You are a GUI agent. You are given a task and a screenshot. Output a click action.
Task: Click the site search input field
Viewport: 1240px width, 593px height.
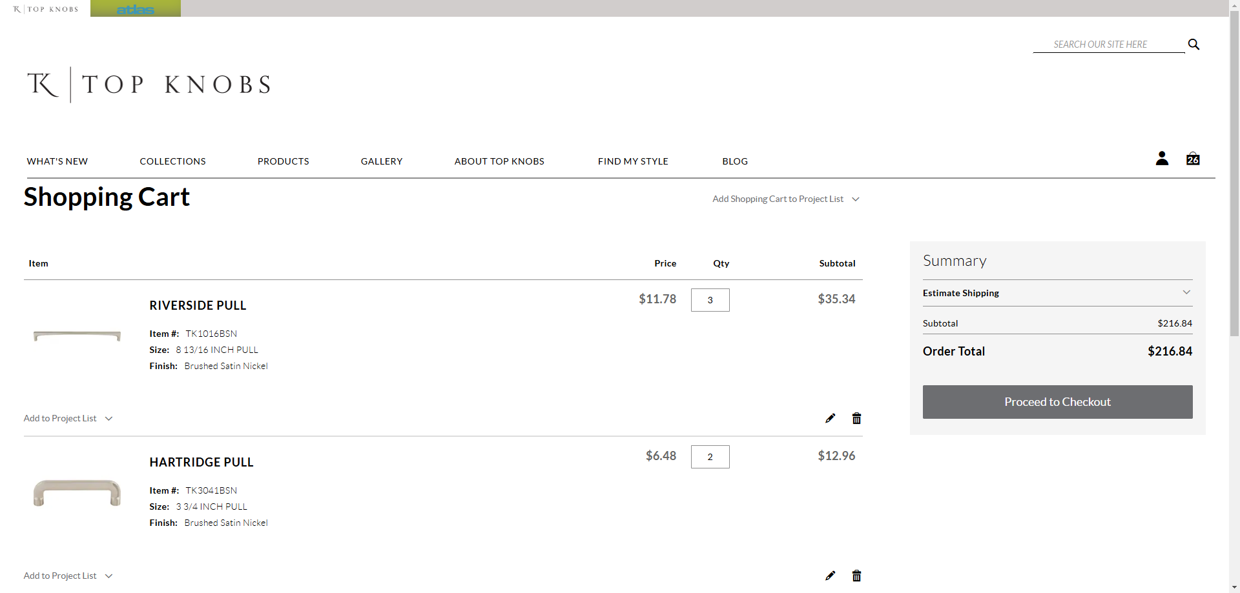tap(1109, 45)
